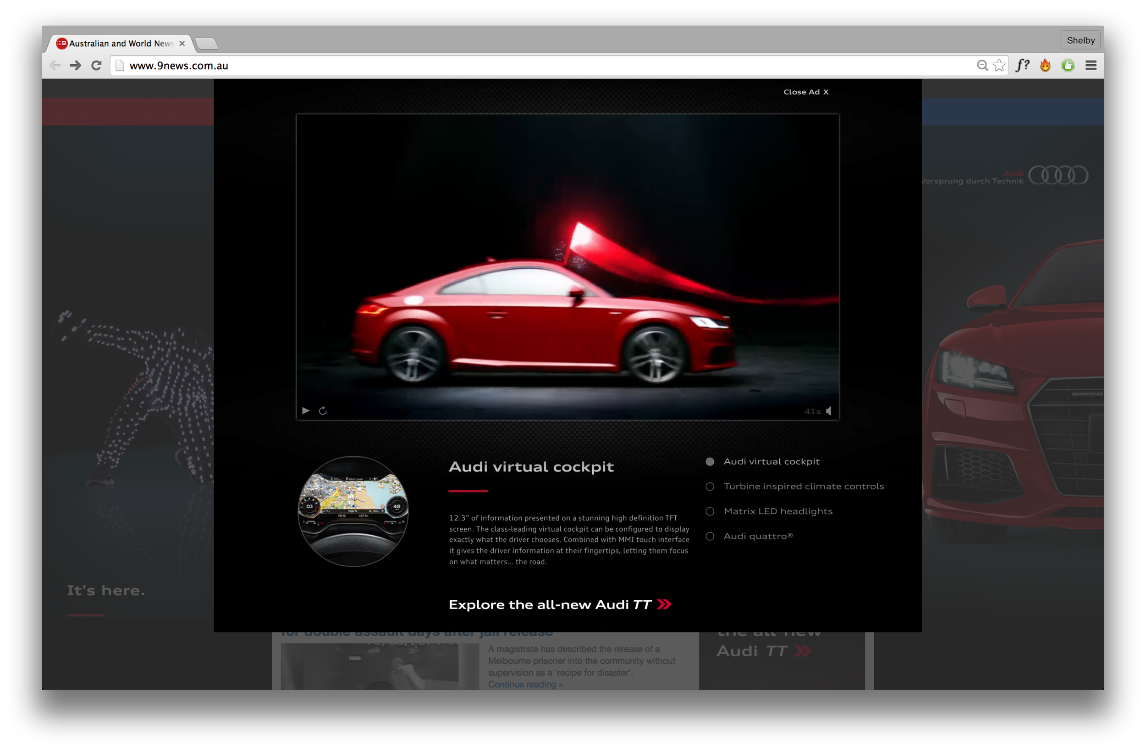This screenshot has height=748, width=1146.
Task: Replay the video with the restart icon
Action: pos(323,411)
